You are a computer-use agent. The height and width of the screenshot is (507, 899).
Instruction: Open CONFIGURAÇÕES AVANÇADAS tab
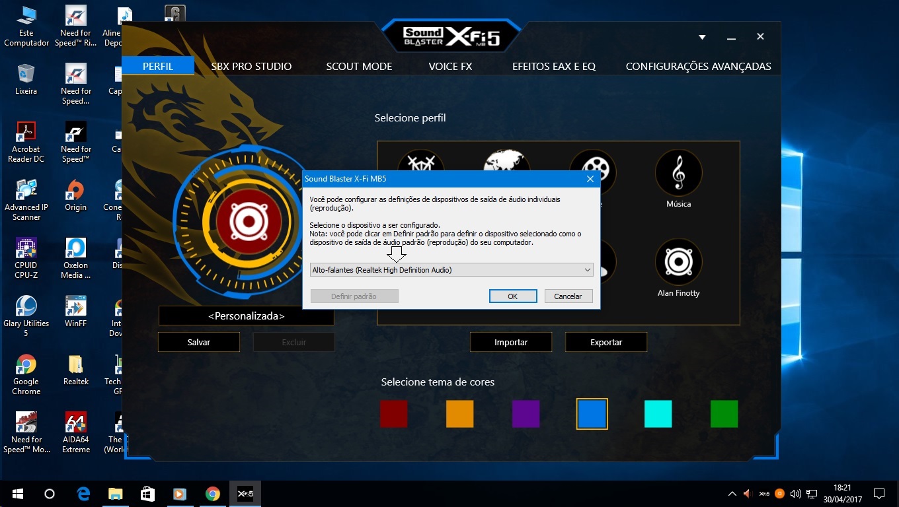pos(699,66)
